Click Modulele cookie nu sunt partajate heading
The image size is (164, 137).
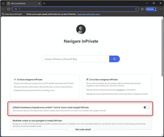(37, 121)
